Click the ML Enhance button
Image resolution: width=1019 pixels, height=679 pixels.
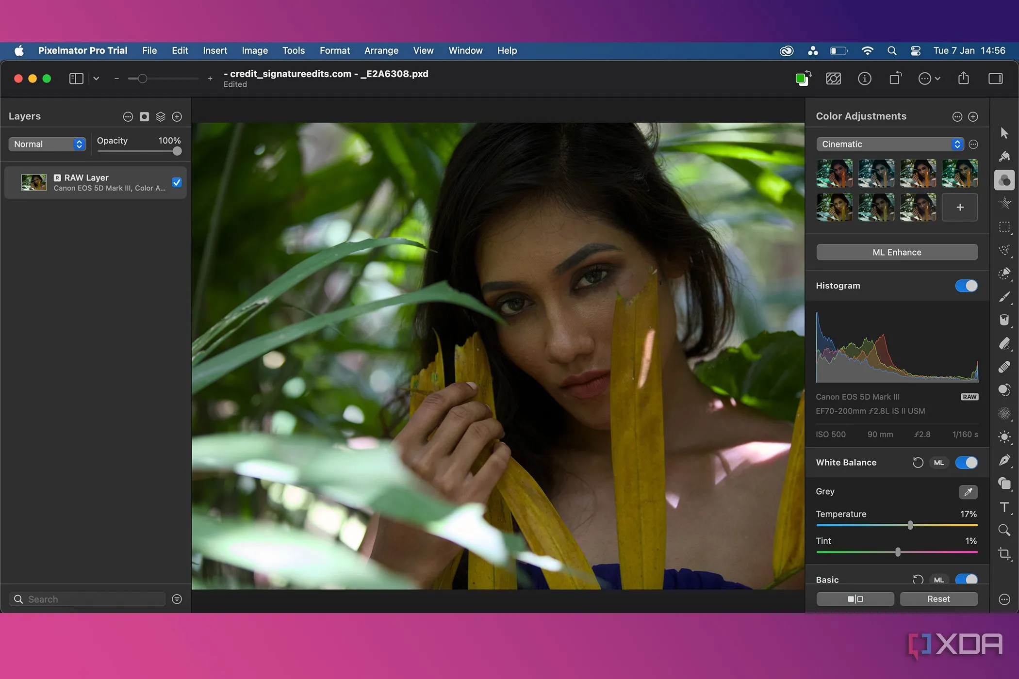click(897, 252)
